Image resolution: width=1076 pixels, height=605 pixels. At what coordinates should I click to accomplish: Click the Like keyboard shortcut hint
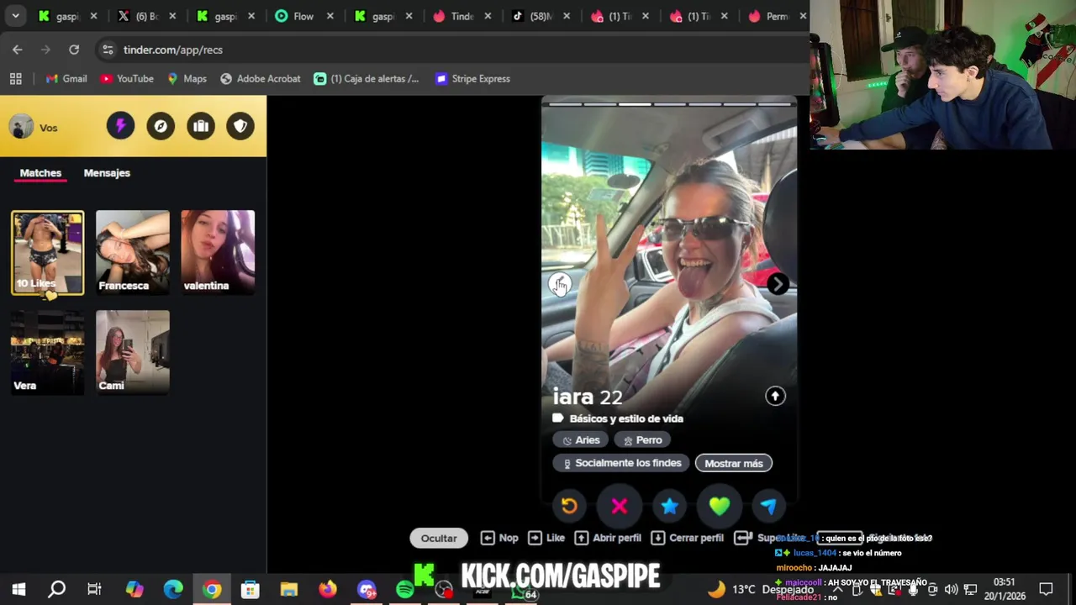(546, 538)
